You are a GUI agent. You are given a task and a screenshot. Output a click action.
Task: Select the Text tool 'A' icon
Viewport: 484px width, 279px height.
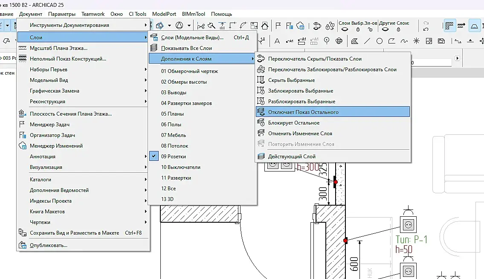click(277, 41)
